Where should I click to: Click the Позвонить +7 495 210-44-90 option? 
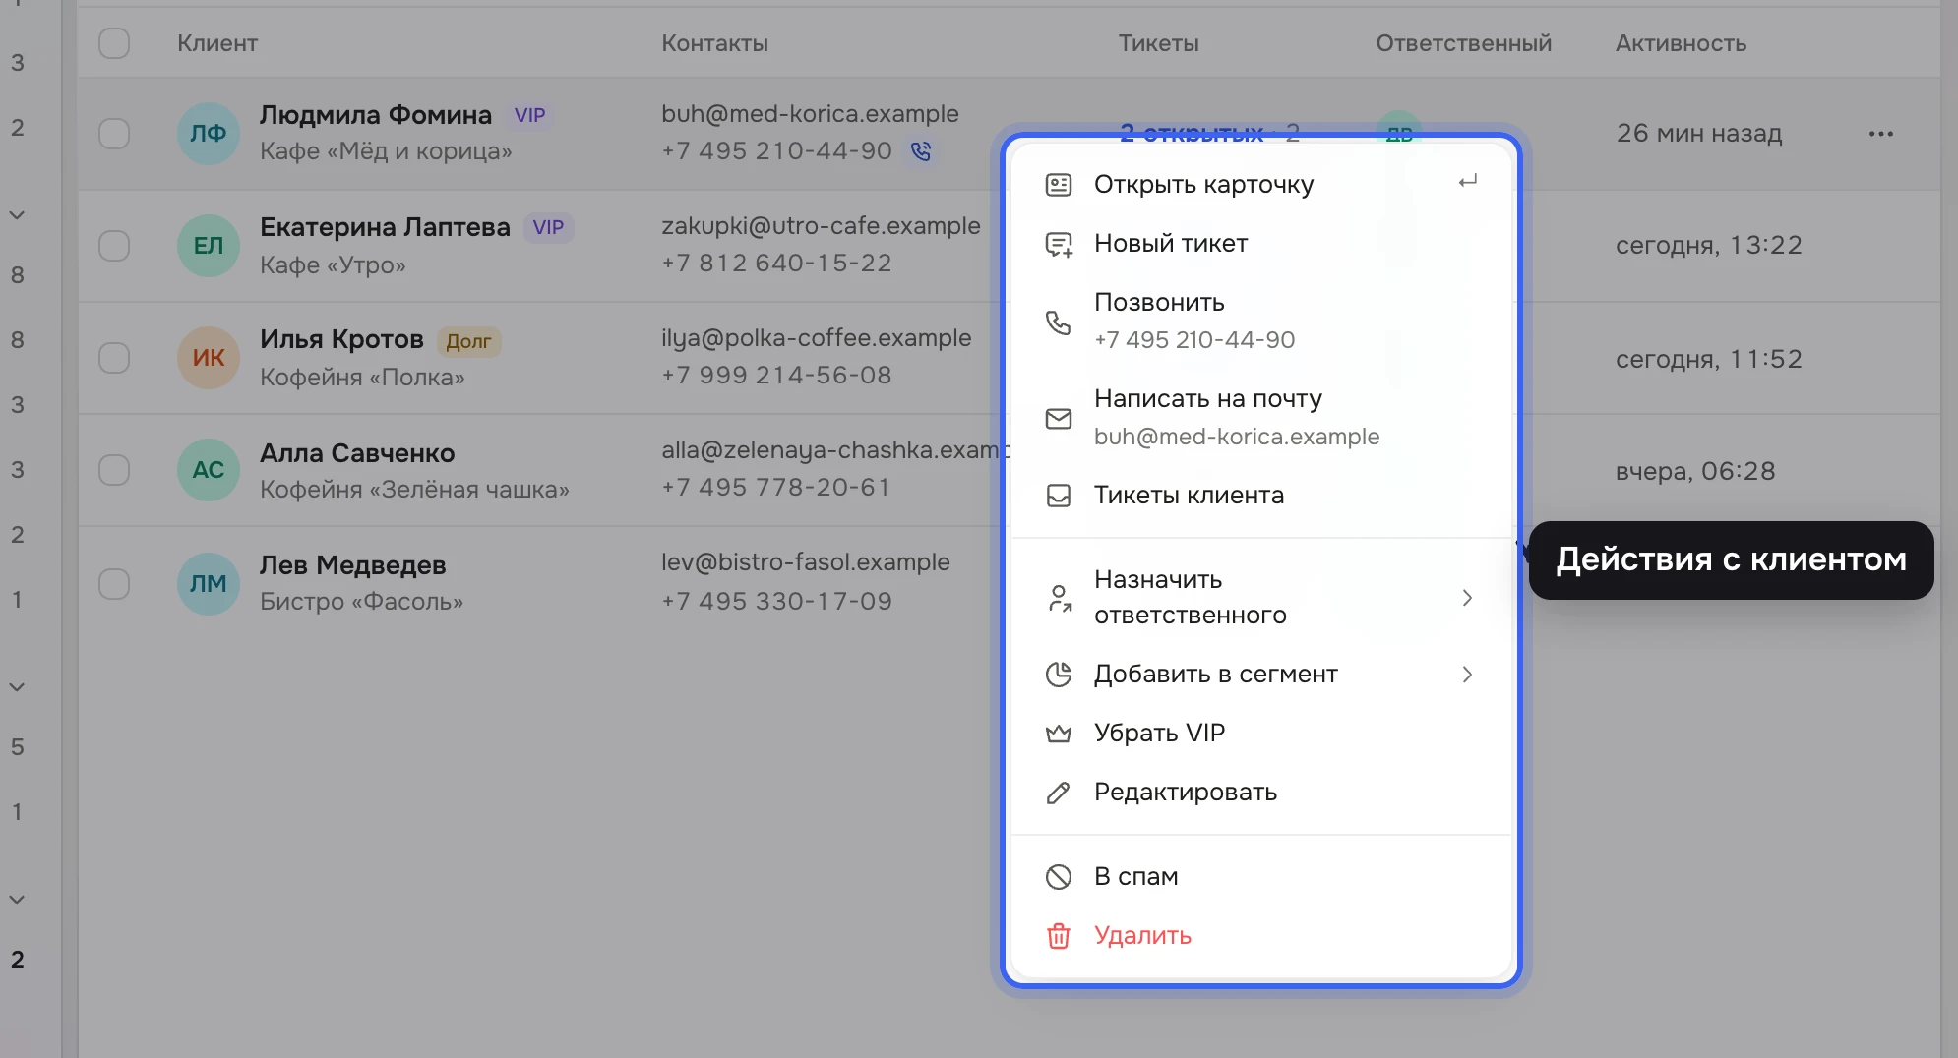tap(1261, 322)
